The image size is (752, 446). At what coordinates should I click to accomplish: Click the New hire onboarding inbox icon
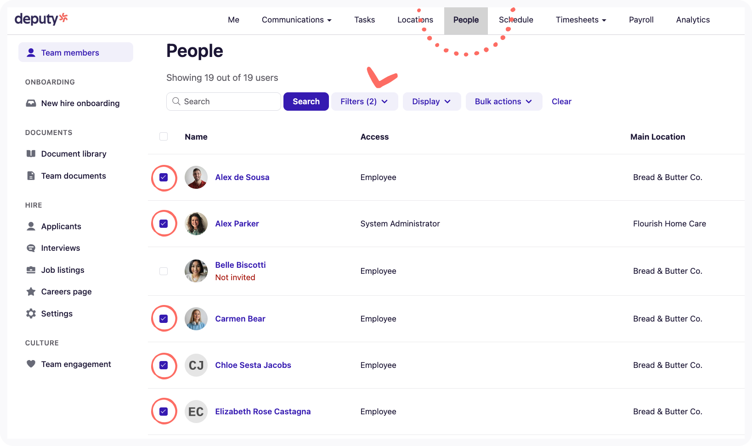pos(31,103)
